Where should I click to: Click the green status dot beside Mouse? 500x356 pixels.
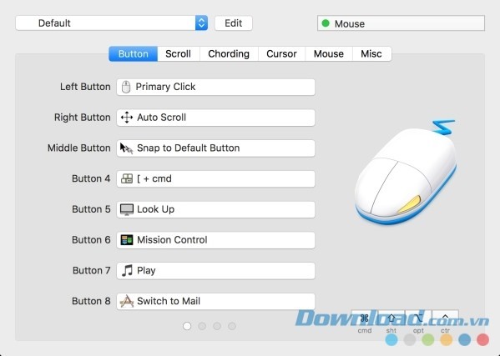pyautogui.click(x=326, y=23)
